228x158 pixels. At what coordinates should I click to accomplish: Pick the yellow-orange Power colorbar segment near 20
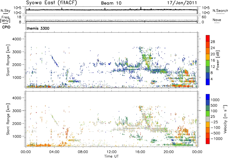click(x=208, y=57)
